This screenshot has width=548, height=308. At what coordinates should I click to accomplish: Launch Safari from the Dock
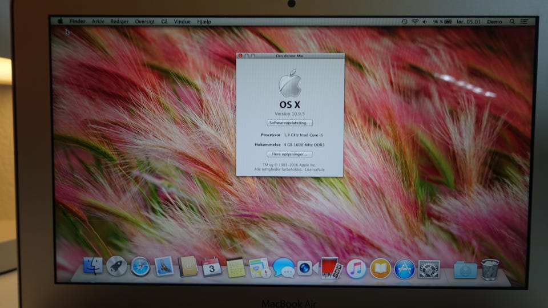click(140, 267)
